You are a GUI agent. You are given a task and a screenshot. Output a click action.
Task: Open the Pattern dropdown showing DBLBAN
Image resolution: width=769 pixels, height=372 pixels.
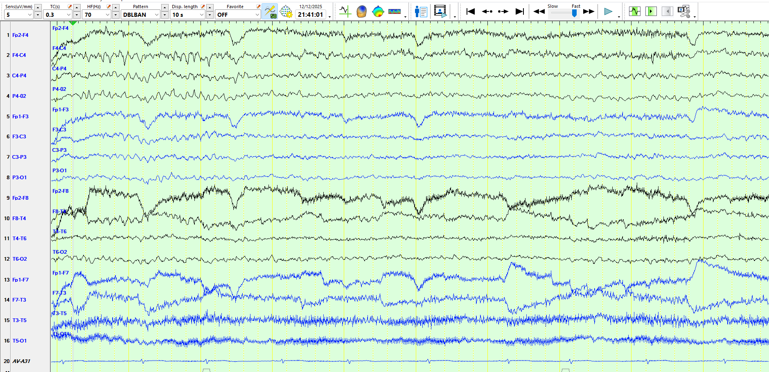[x=140, y=15]
